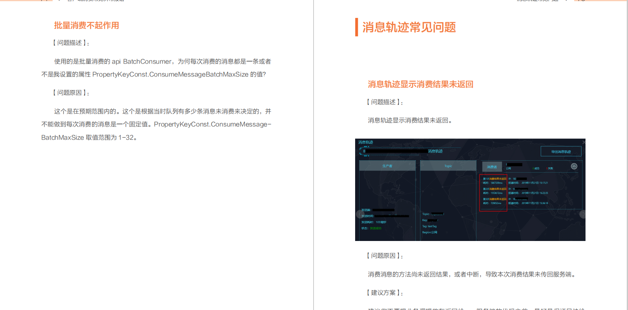Screen dimensions: 628x310
Task: Click 【问题原因】 below the trace screenshot
Action: pos(385,256)
